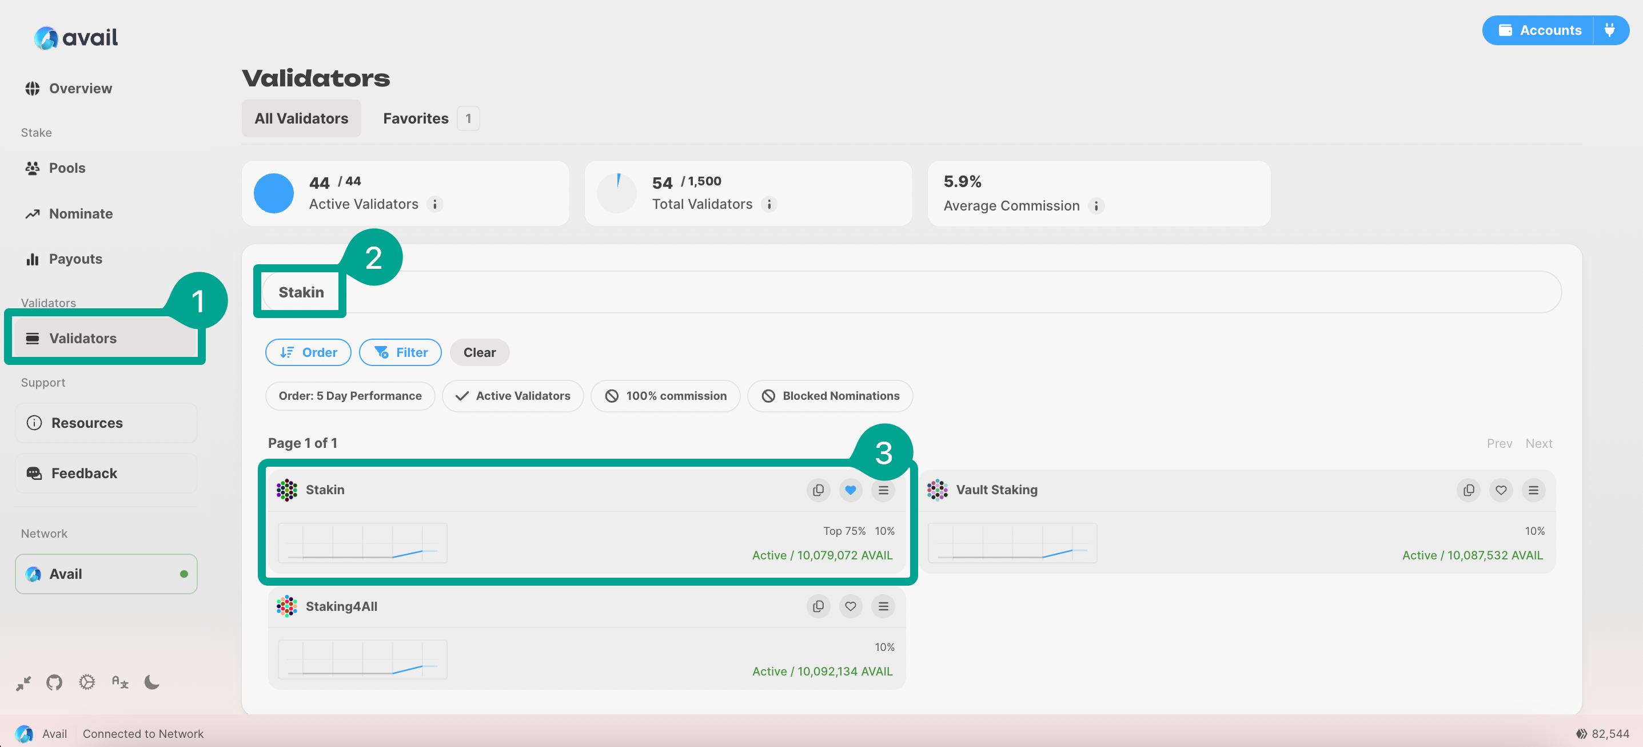Image resolution: width=1643 pixels, height=747 pixels.
Task: Click the 5.9% commission value
Action: click(x=963, y=182)
